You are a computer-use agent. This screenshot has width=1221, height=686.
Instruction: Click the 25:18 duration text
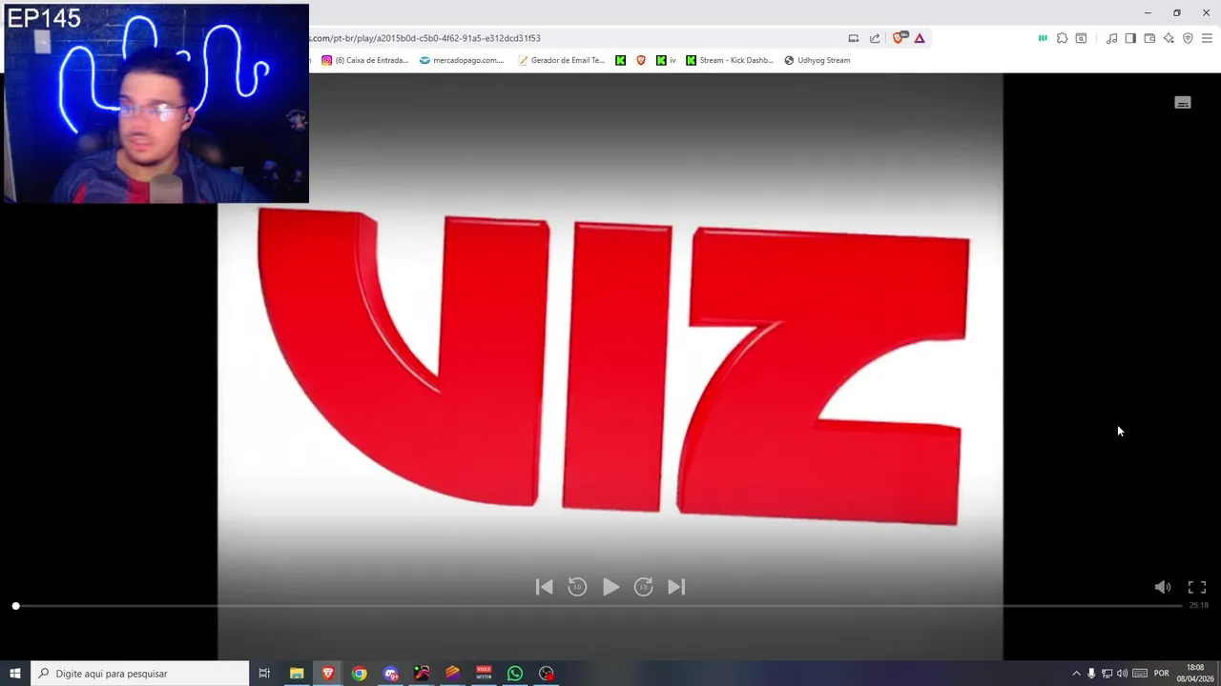coord(1198,605)
